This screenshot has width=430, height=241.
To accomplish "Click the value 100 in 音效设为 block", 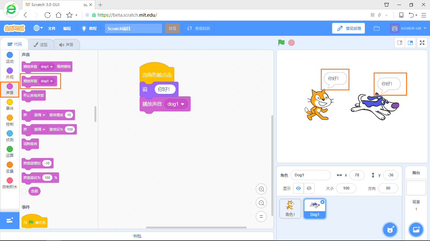I will [x=70, y=129].
